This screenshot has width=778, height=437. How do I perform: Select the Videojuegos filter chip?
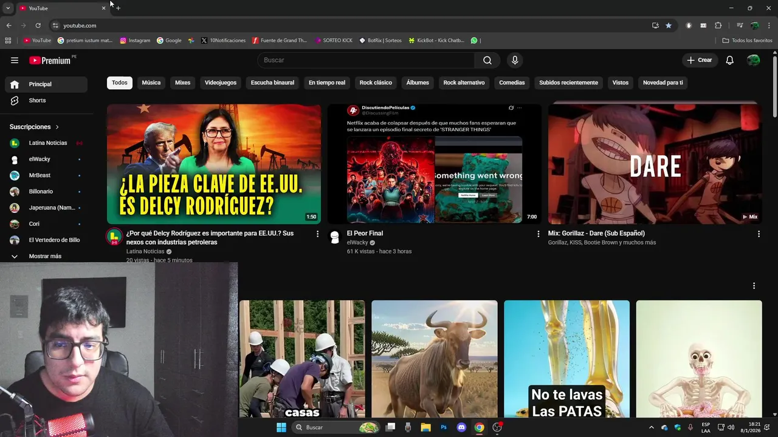tap(221, 83)
